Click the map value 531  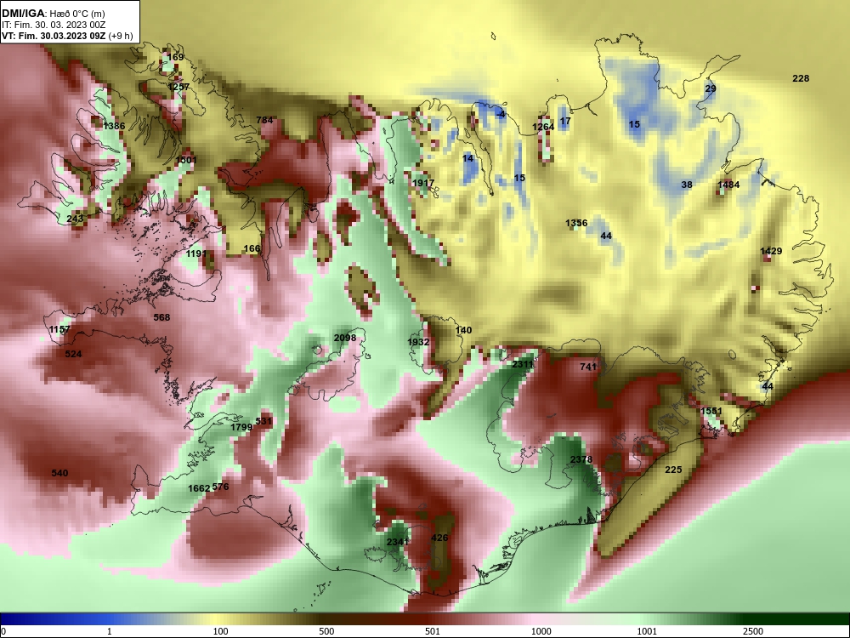coord(263,421)
